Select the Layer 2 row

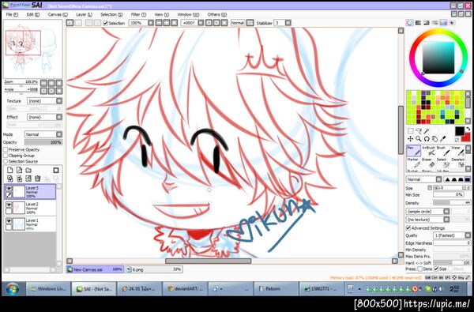(30, 208)
